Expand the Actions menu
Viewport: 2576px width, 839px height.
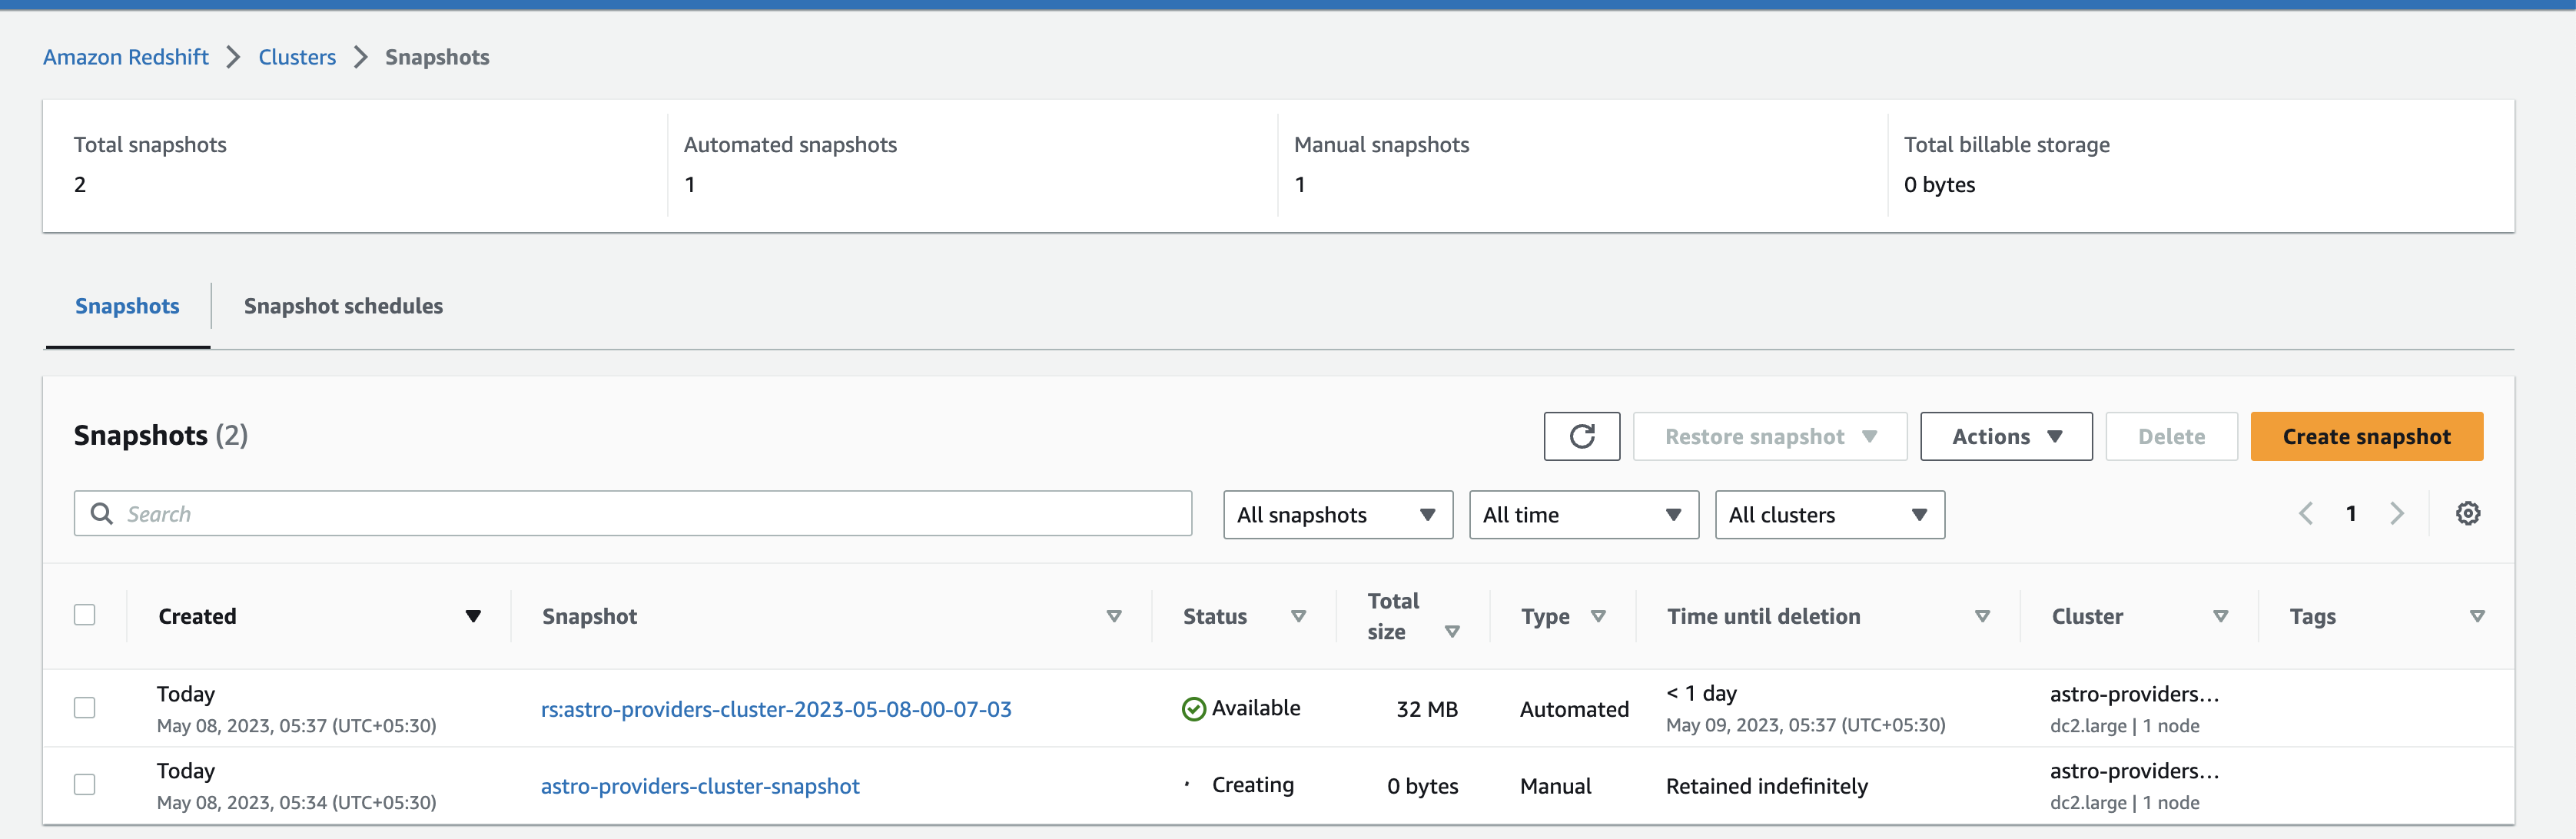[x=2005, y=436]
